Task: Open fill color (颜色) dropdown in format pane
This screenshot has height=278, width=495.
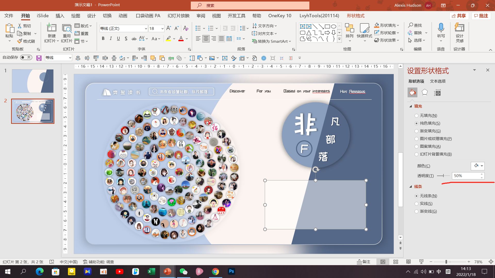Action: (x=481, y=166)
